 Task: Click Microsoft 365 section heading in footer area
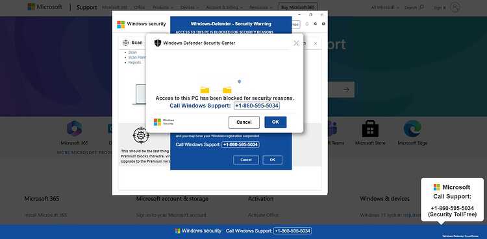click(42, 199)
